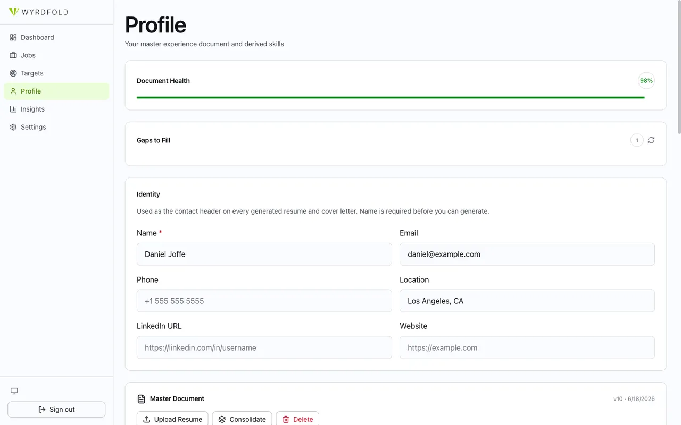Click the sign out arrow icon
The width and height of the screenshot is (681, 425).
click(42, 410)
